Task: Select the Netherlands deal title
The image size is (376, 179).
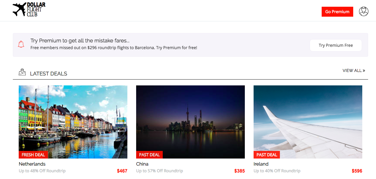Action: point(32,164)
